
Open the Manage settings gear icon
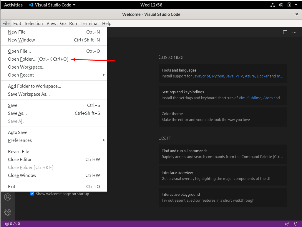[x=8, y=212]
